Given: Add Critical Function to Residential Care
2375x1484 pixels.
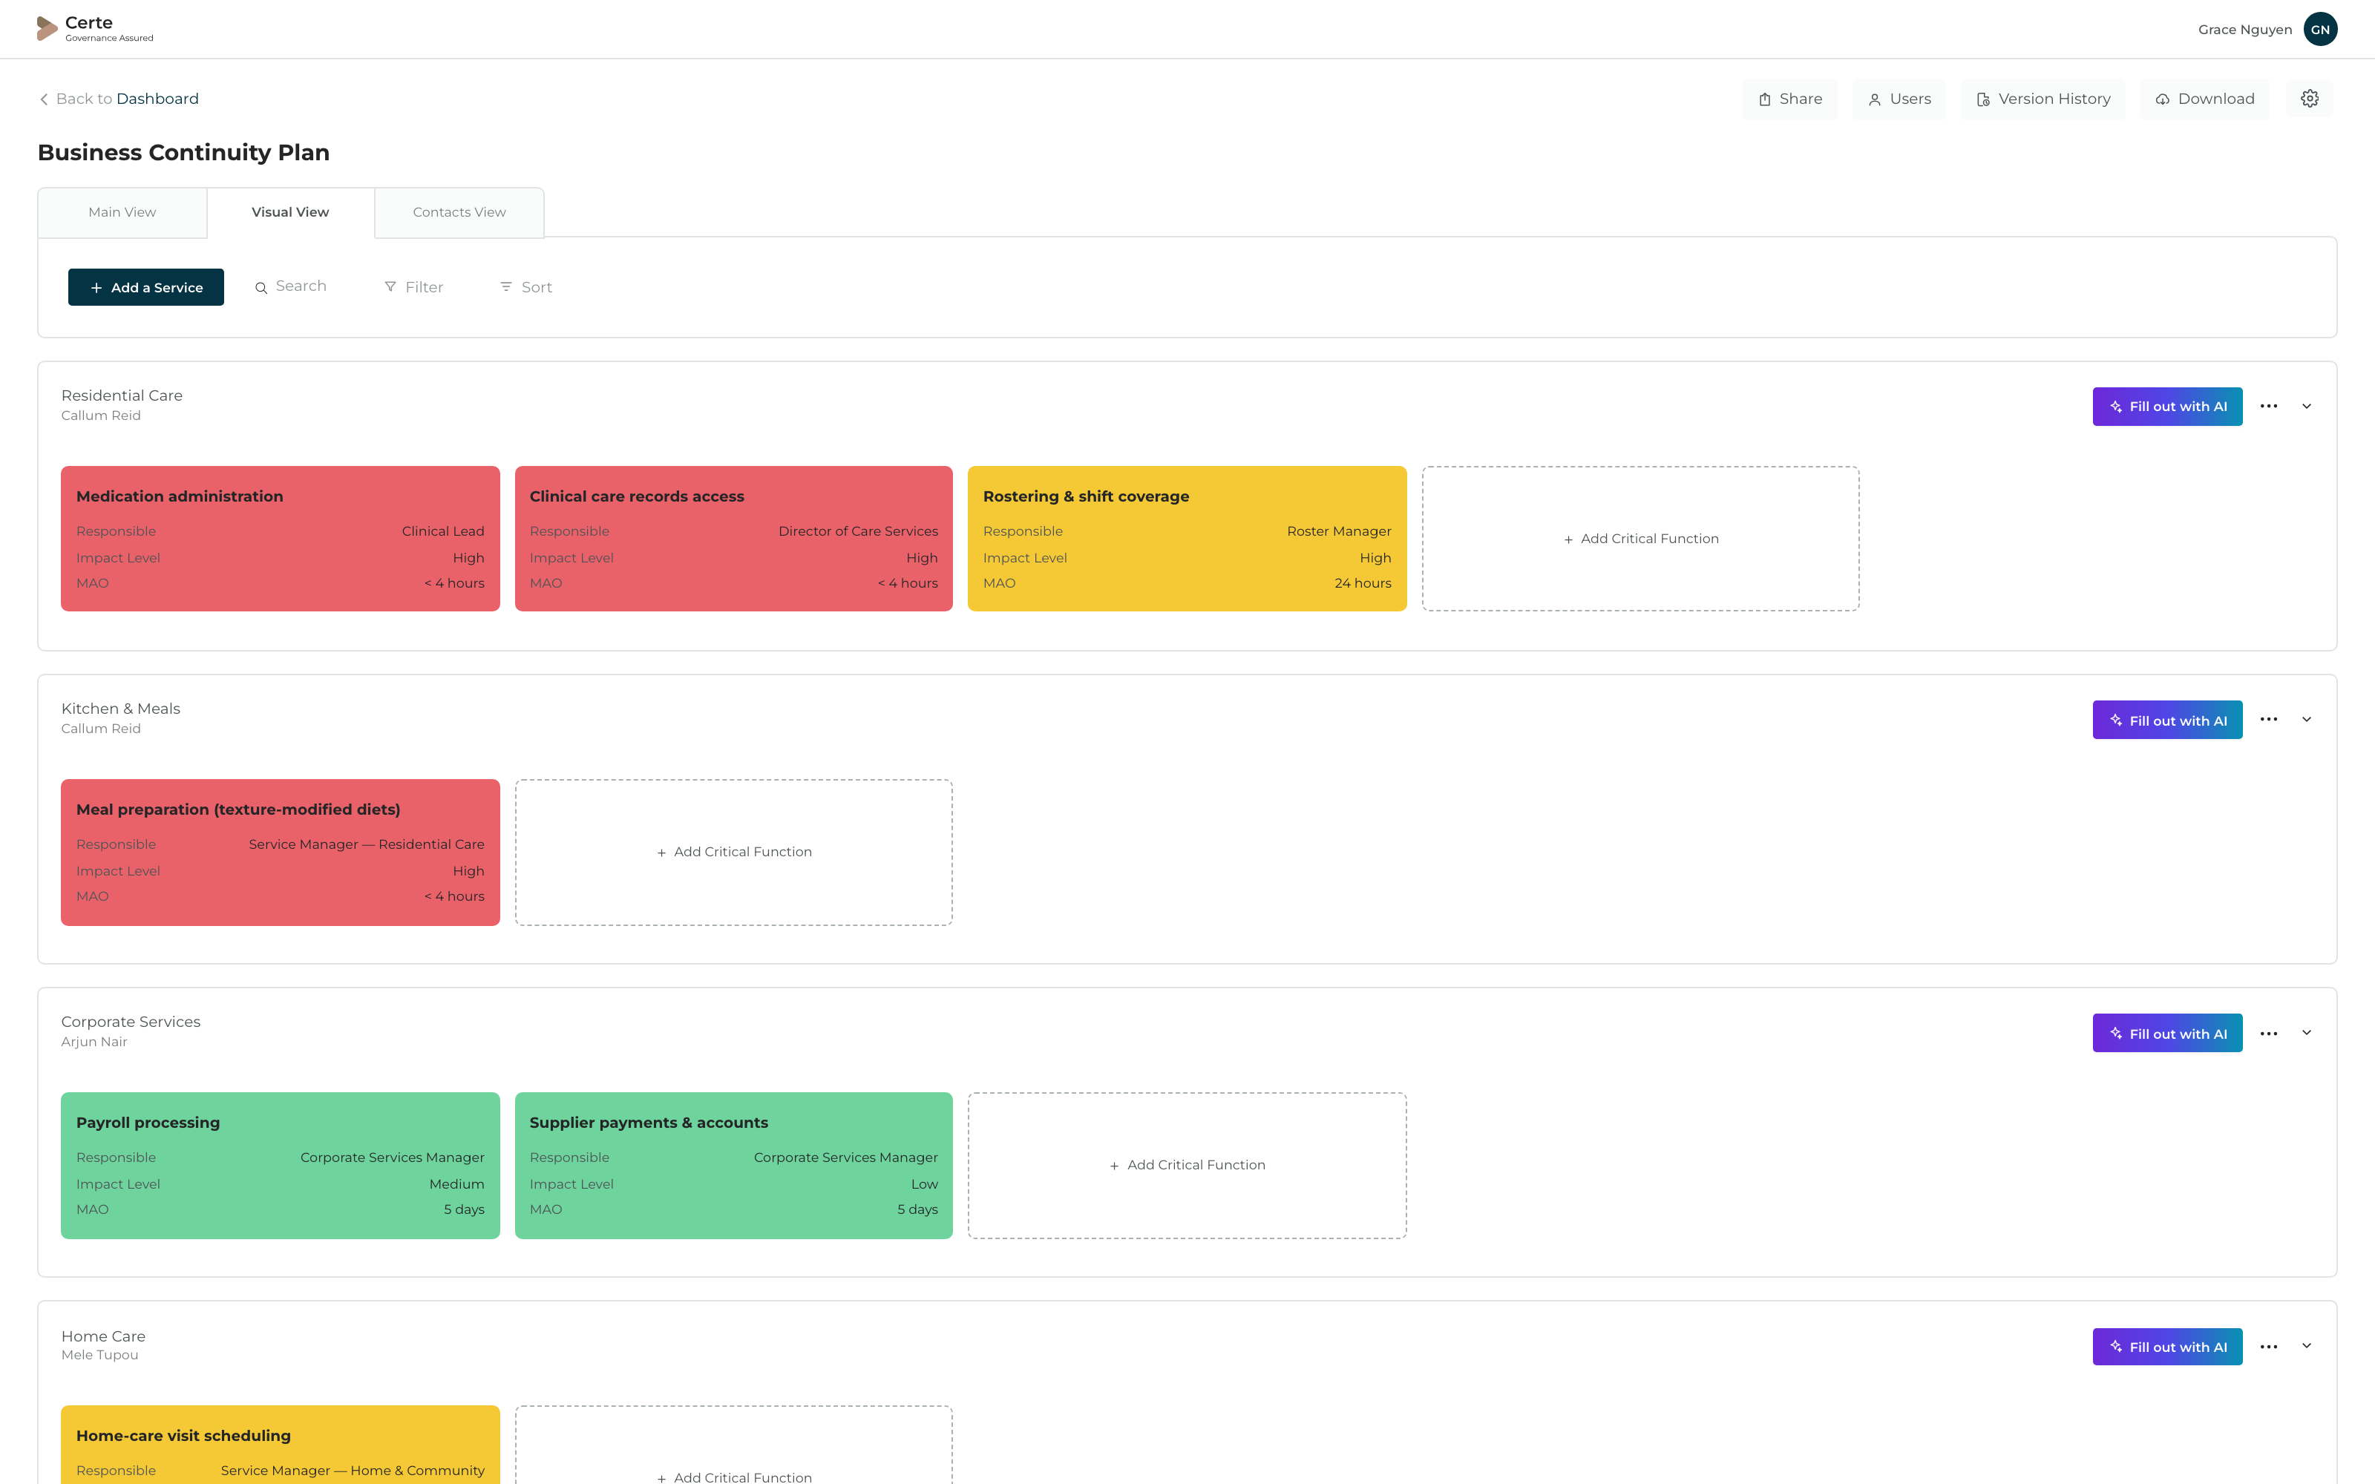Looking at the screenshot, I should click(1641, 539).
